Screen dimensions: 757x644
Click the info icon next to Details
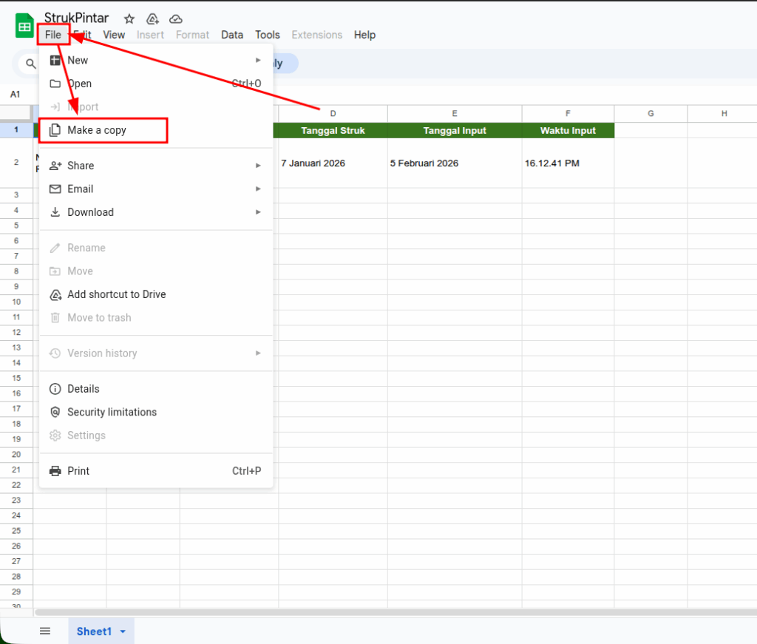[x=55, y=389]
